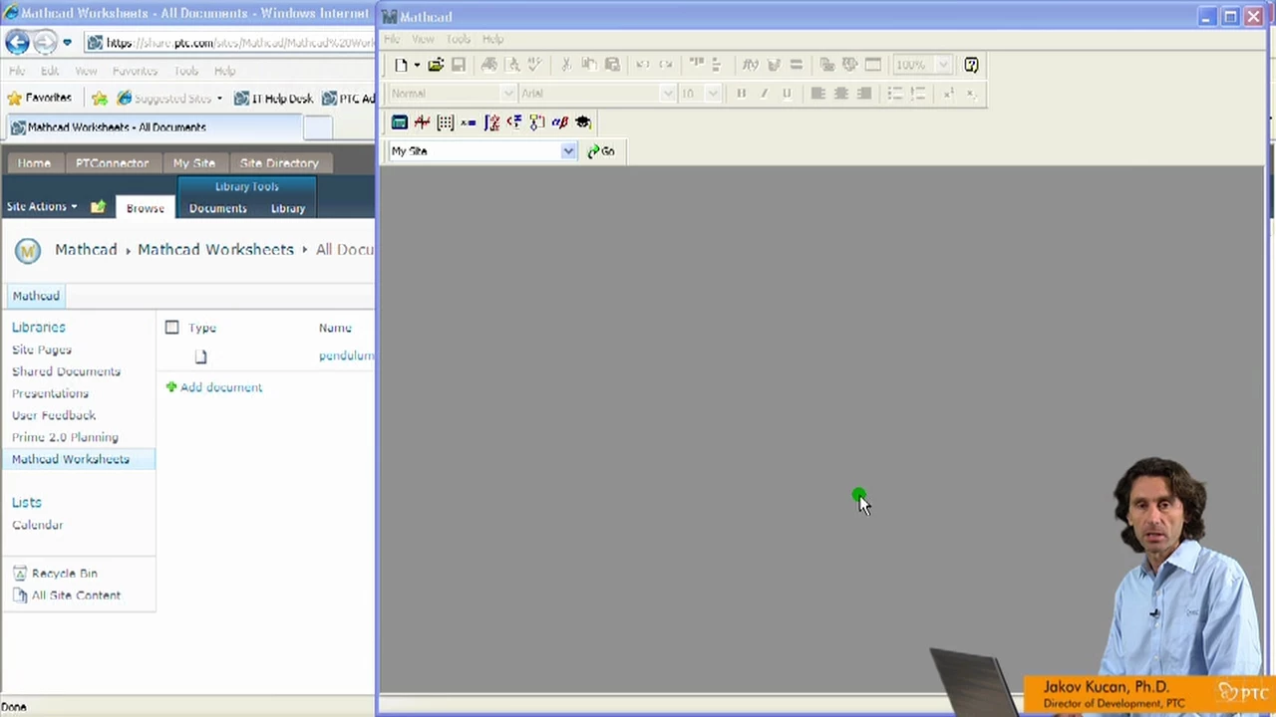Click the pendulum document type icon
The height and width of the screenshot is (717, 1276).
200,357
